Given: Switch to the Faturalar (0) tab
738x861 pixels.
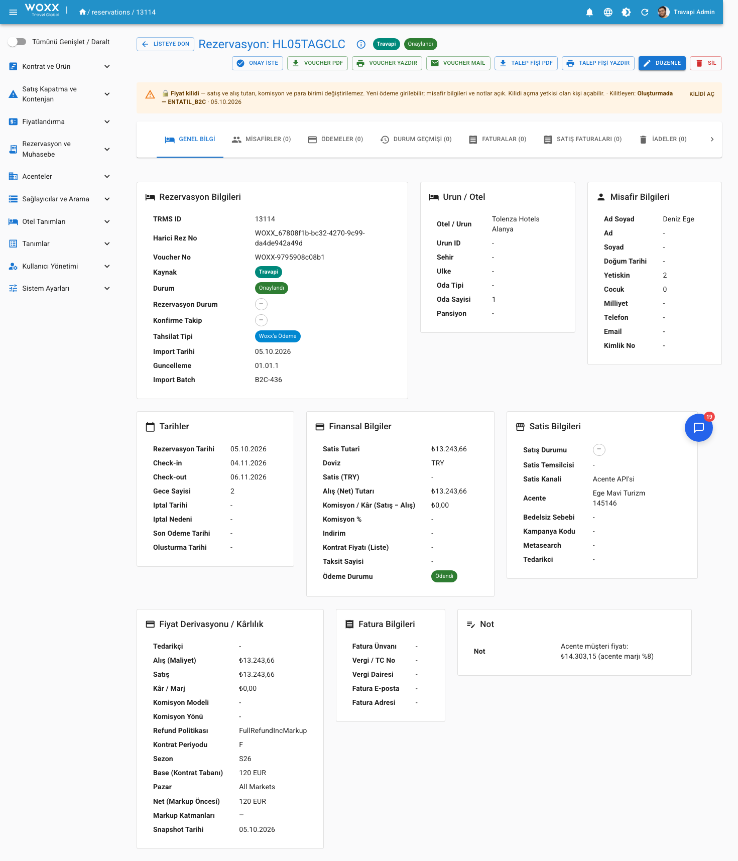Looking at the screenshot, I should pos(497,139).
